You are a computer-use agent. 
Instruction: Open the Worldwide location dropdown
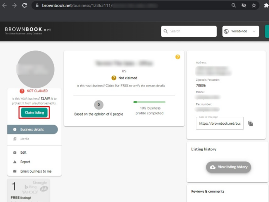(x=240, y=31)
